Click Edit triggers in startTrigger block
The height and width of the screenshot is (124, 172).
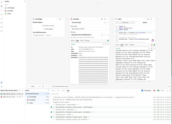coord(48,29)
